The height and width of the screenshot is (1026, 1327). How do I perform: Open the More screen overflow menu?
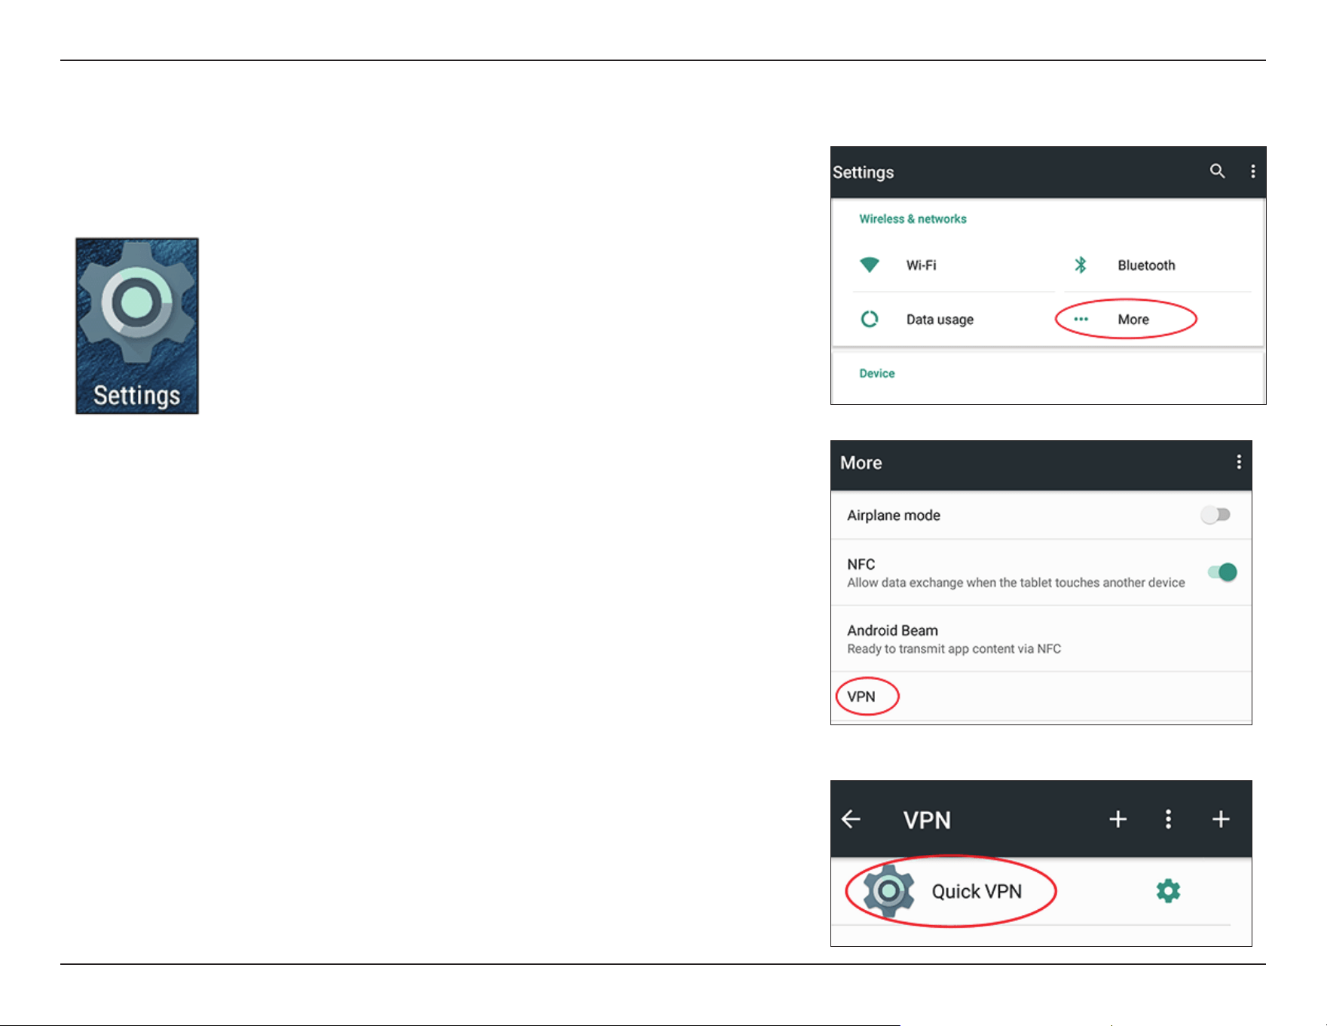(1239, 462)
